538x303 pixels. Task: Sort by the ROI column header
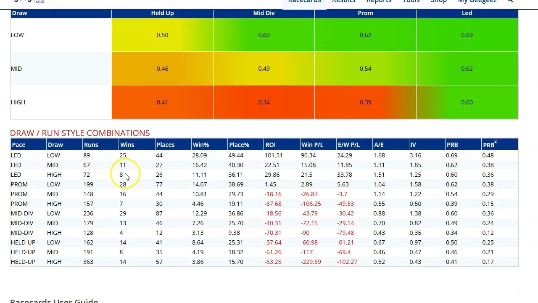[270, 145]
